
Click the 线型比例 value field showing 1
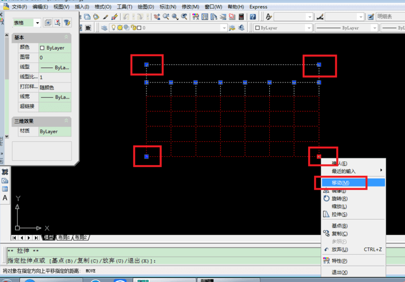55,77
